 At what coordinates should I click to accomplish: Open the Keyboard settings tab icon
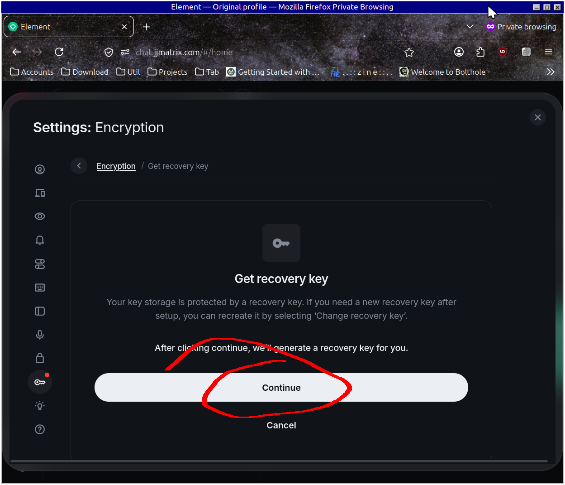click(40, 288)
